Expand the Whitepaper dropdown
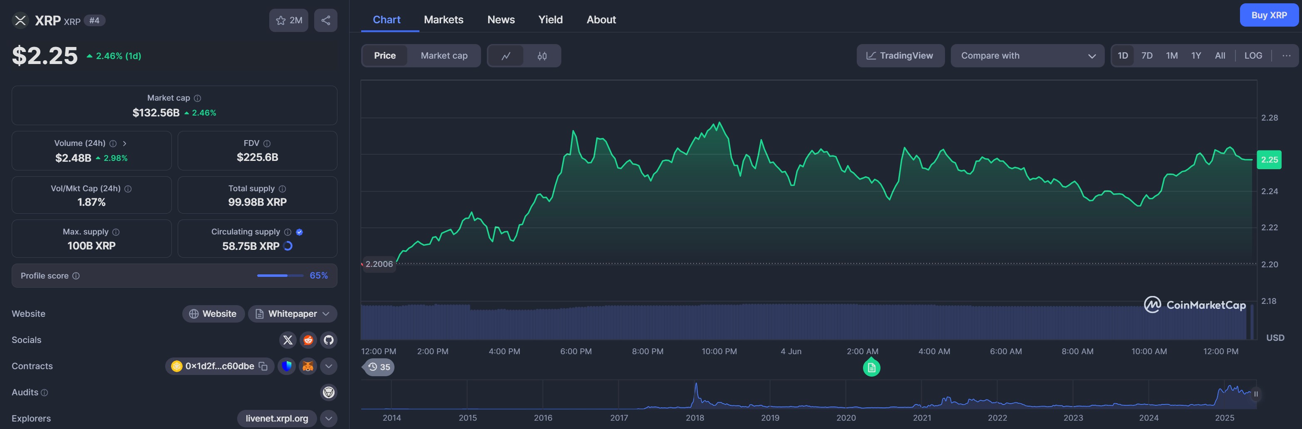Viewport: 1302px width, 429px height. pyautogui.click(x=326, y=314)
